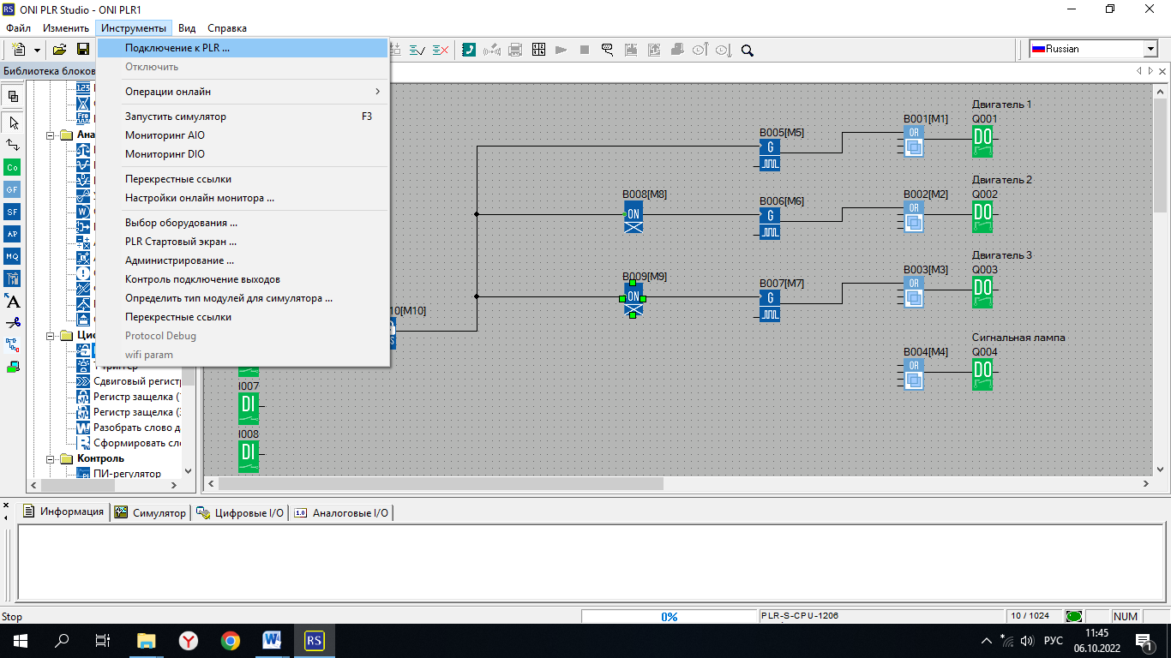Select OR block B001[M1]
The image size is (1171, 658).
[914, 141]
